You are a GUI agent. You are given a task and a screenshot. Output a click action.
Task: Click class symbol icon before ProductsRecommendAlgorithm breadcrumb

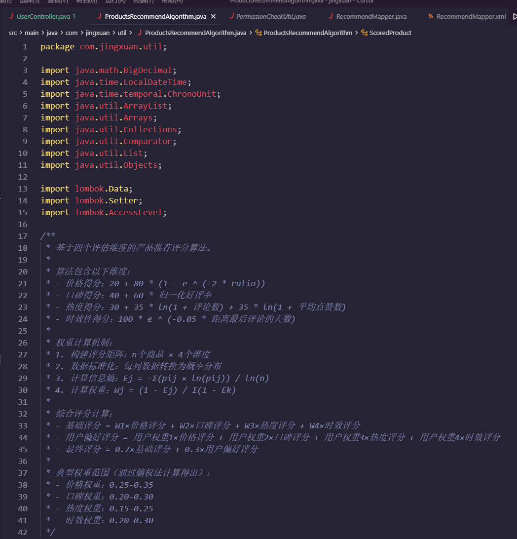click(x=258, y=33)
